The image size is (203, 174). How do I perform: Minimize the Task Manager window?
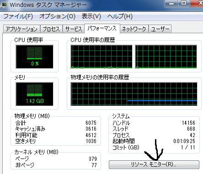tap(171, 3)
